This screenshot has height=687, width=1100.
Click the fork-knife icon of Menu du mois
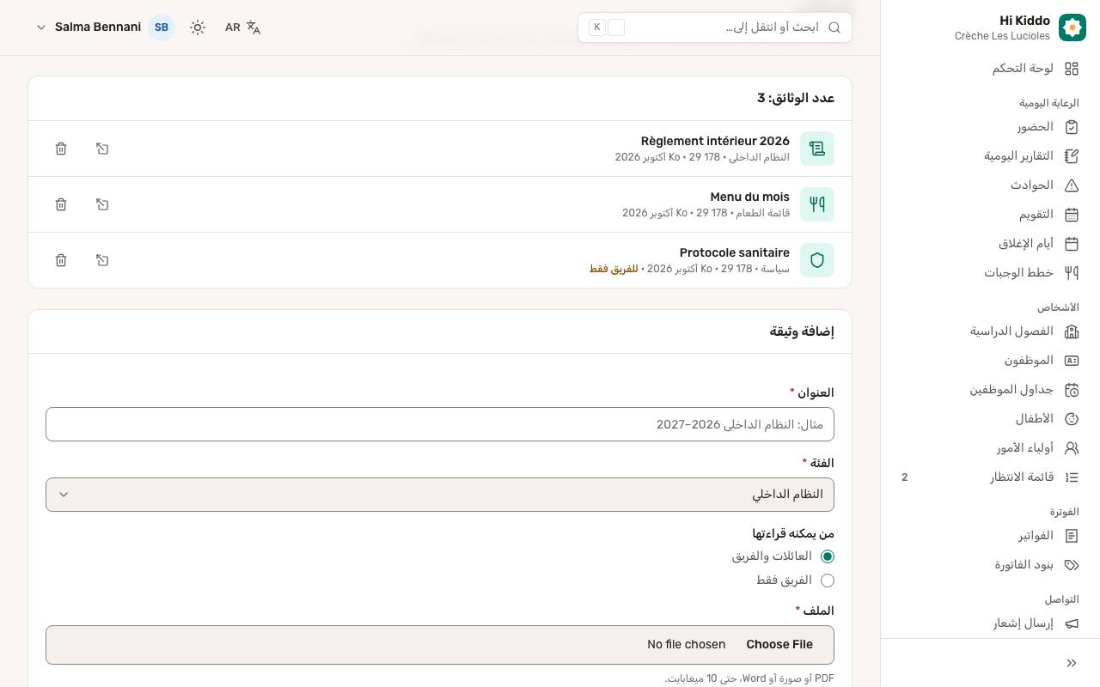click(817, 204)
